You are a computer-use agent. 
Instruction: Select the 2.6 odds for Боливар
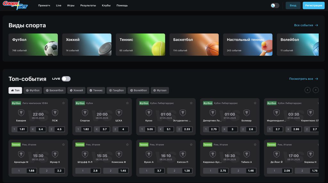(248, 129)
